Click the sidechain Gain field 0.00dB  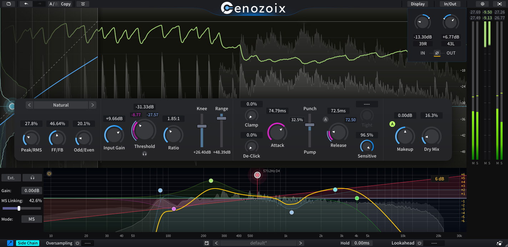(x=32, y=191)
